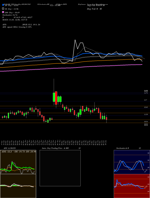The width and height of the screenshot is (150, 198).
Task: Click the 'Day Vol: 0 M' label
Action: [94, 9]
